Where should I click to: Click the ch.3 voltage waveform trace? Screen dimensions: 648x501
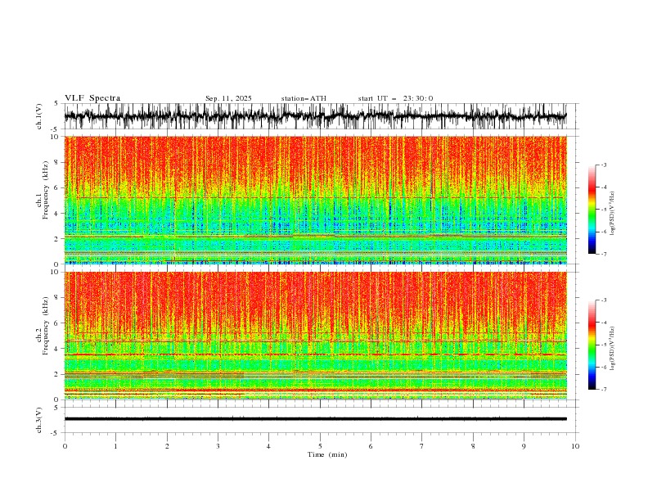[315, 419]
